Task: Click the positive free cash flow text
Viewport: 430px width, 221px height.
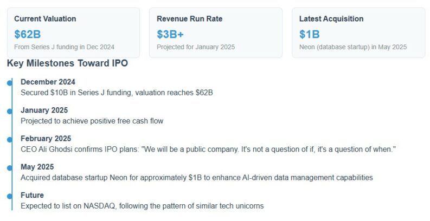Action: [x=92, y=121]
